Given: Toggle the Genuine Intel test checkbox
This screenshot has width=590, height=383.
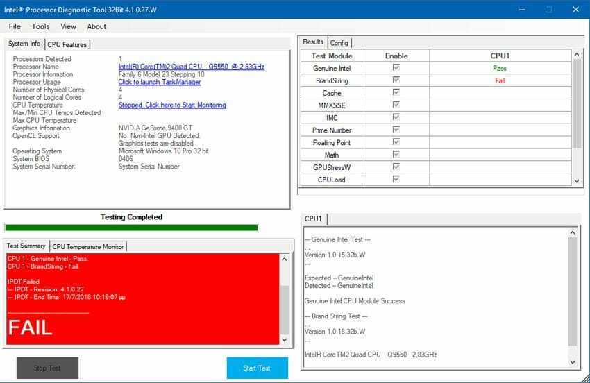Looking at the screenshot, I should pos(396,67).
